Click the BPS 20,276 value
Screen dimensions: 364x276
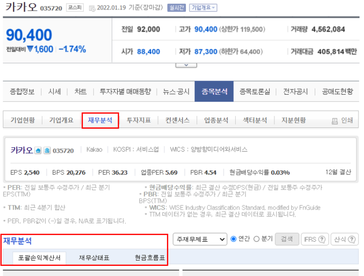pyautogui.click(x=76, y=173)
